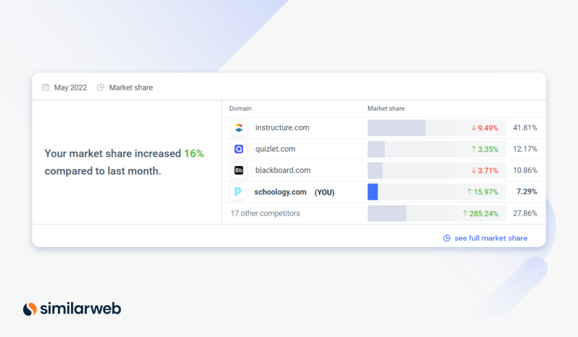Click the Market share column header

point(386,109)
